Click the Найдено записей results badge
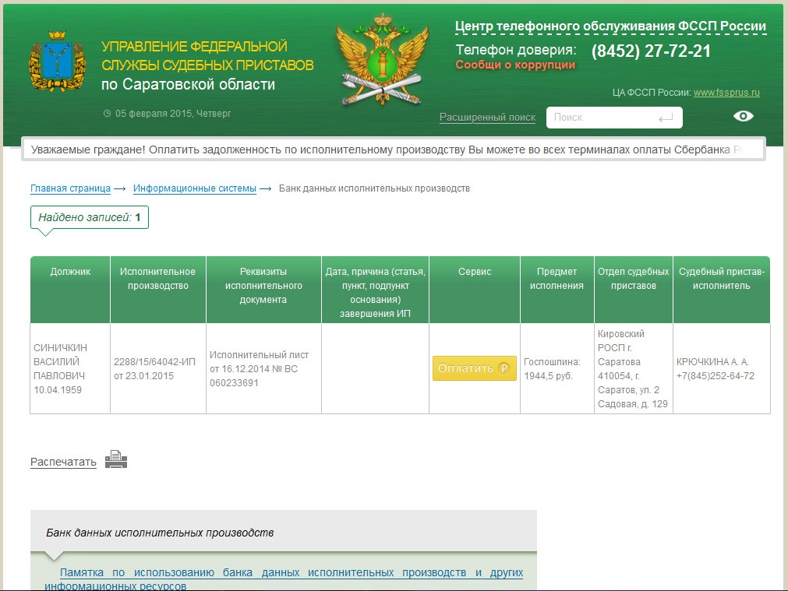Screen dimensions: 788x591 (90, 217)
